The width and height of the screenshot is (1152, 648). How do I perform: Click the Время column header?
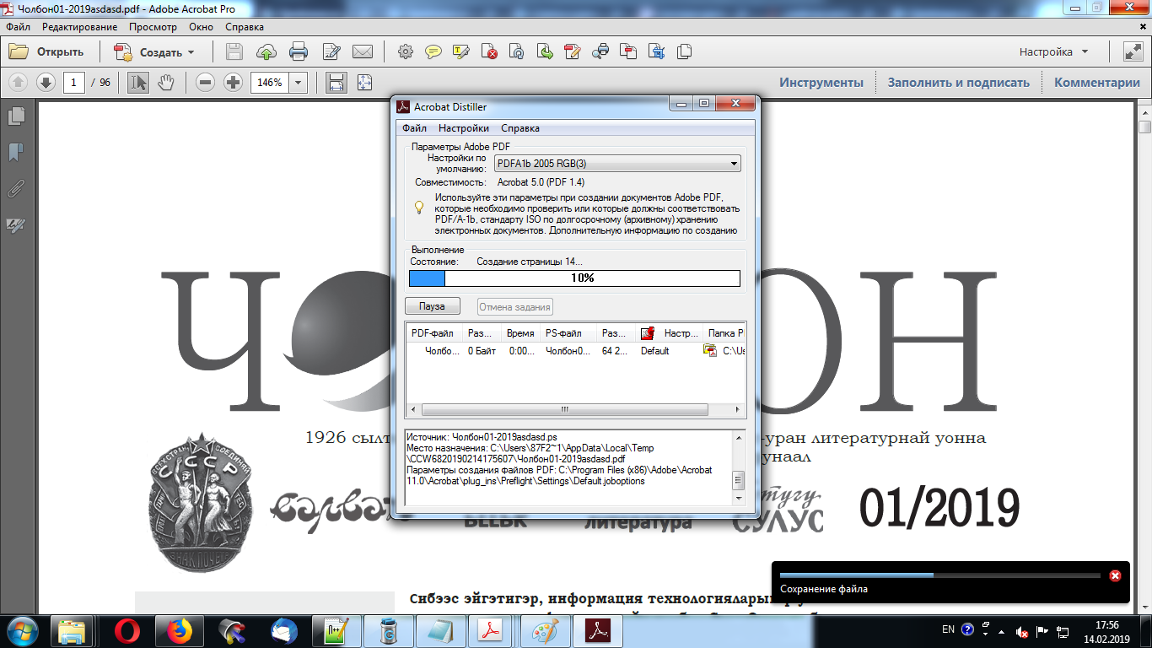coord(521,333)
